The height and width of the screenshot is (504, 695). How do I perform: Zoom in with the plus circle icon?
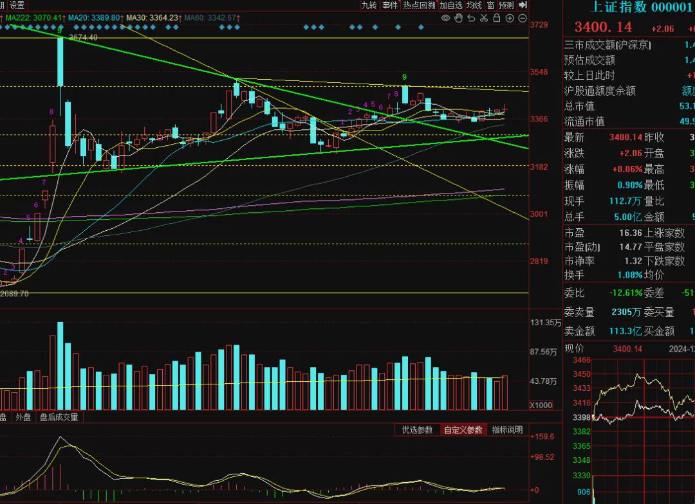tap(510, 18)
